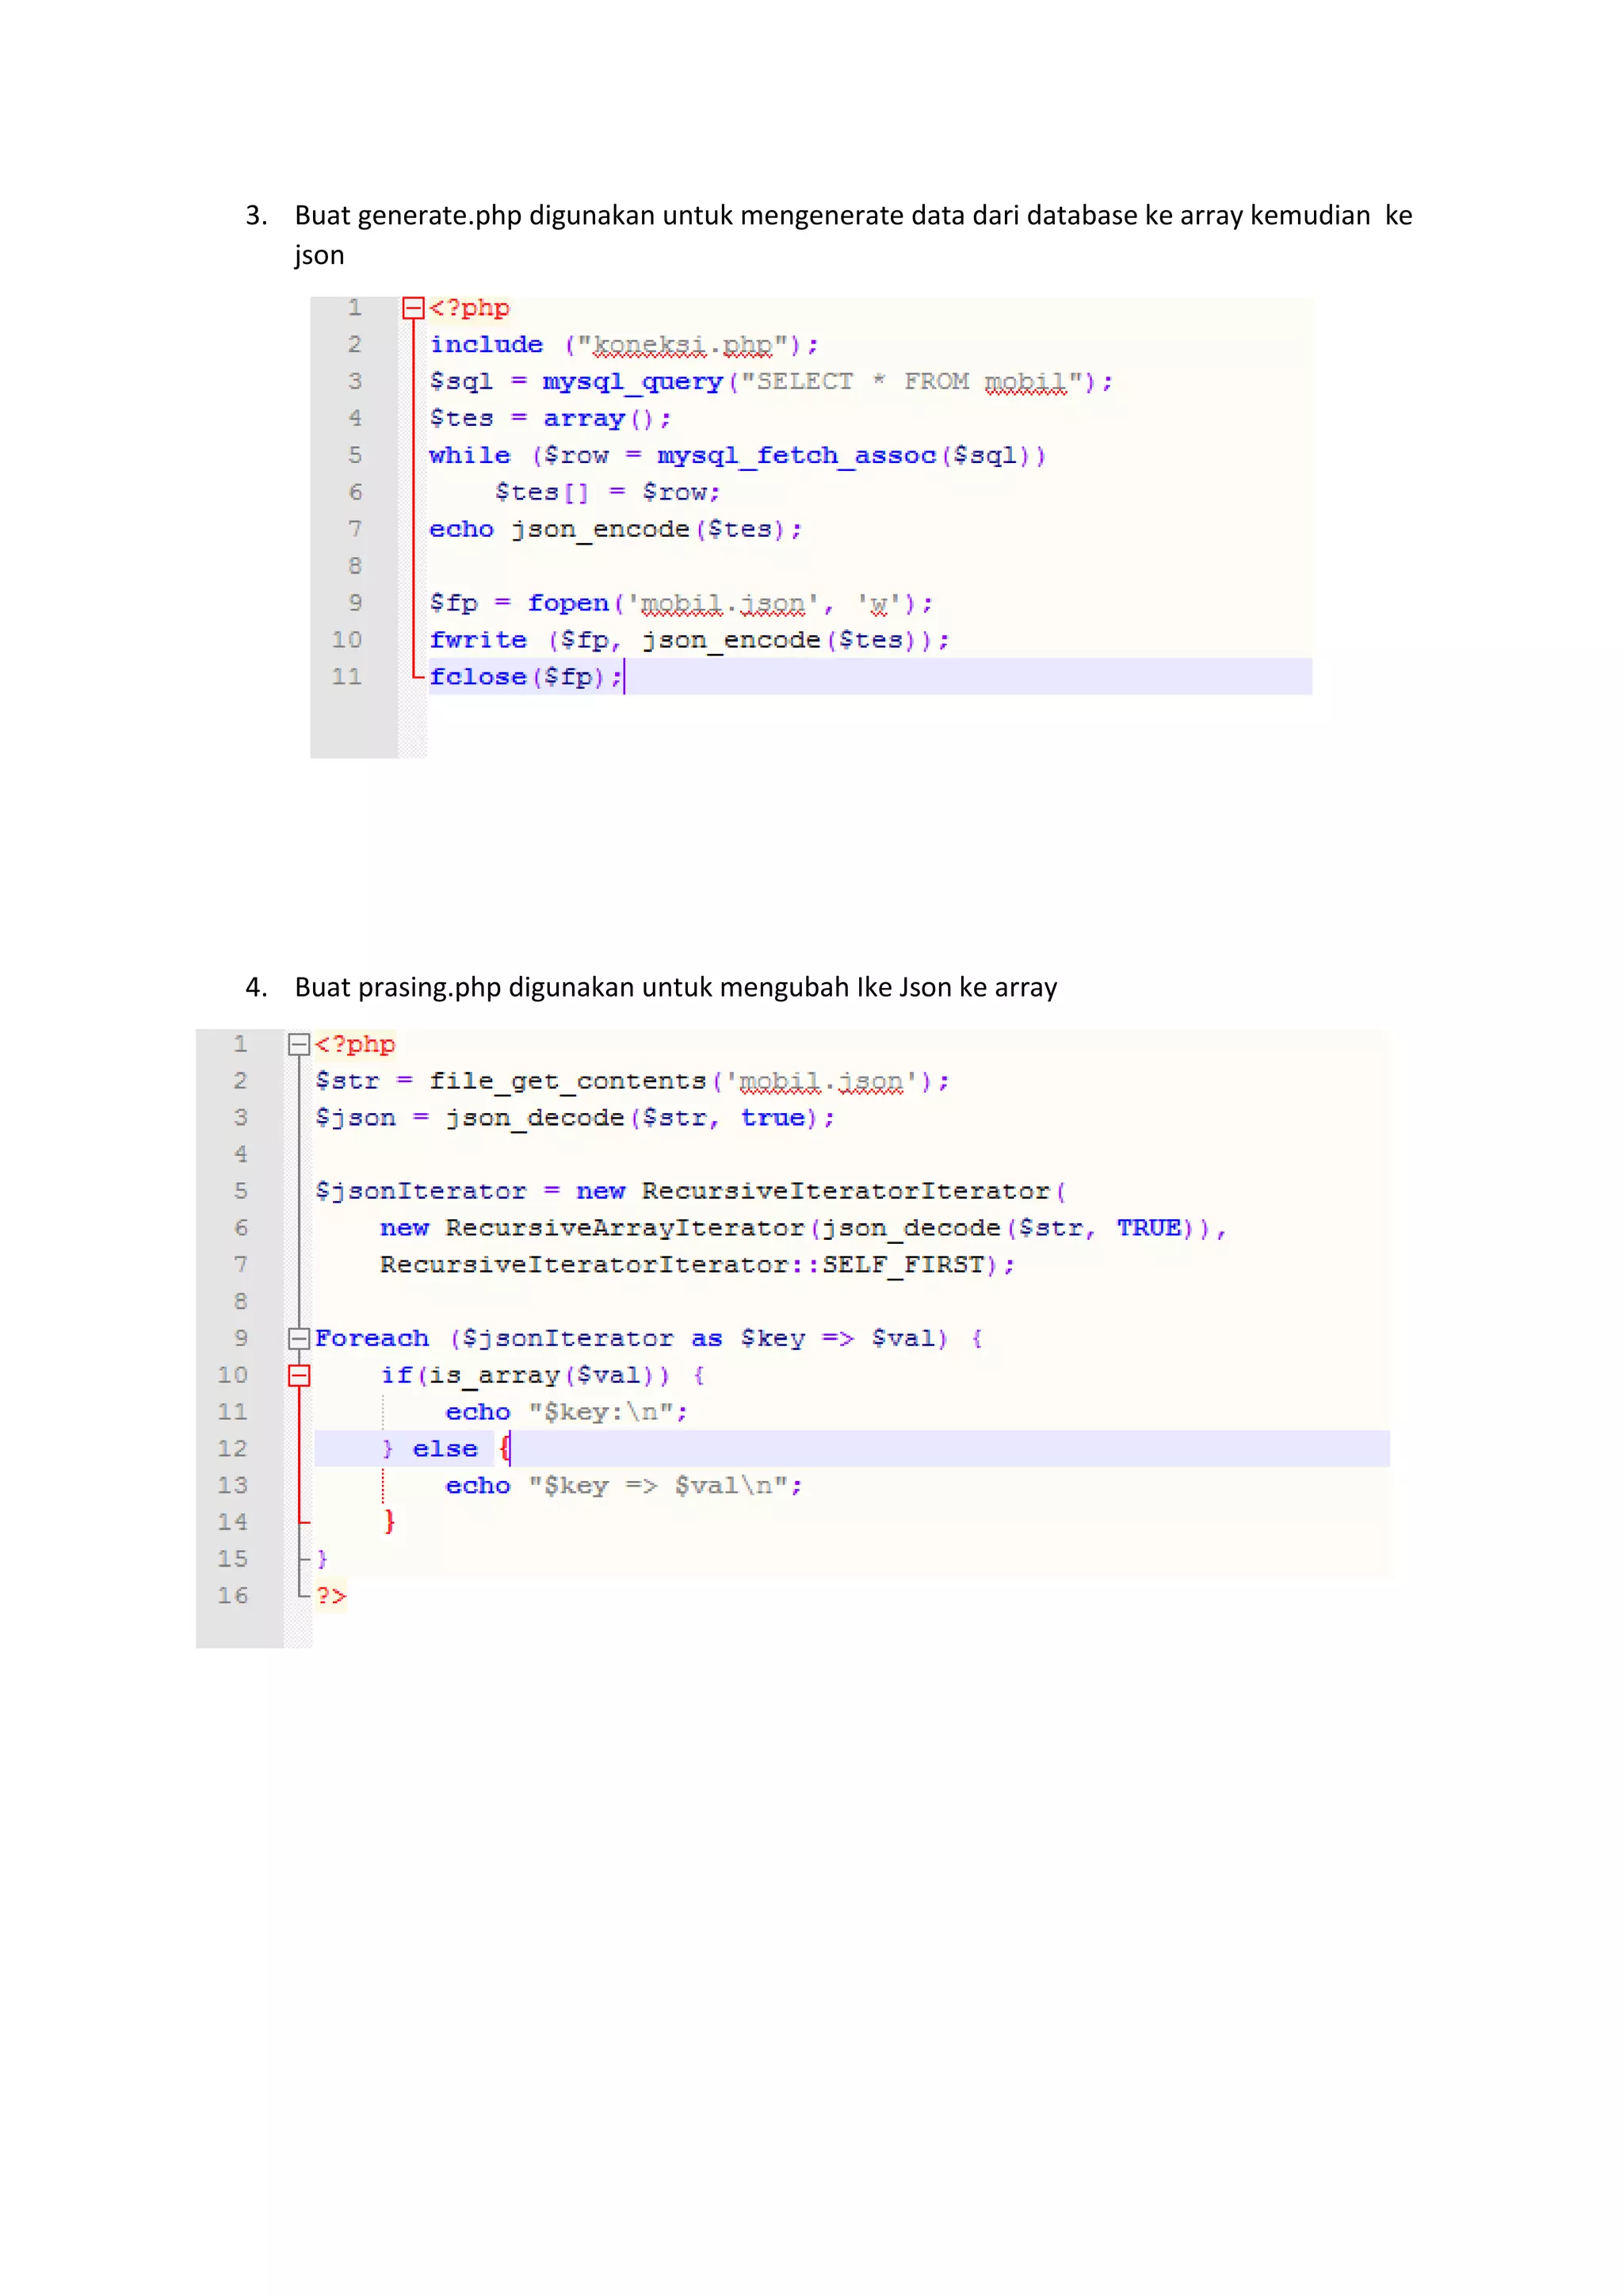Click the echo "$key => $val\n"; line
This screenshot has width=1623, height=2296.
click(x=624, y=1486)
